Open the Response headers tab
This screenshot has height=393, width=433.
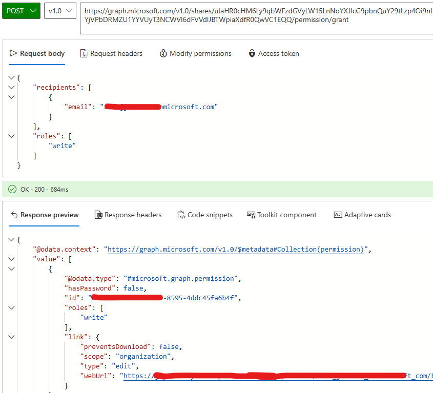(x=128, y=215)
